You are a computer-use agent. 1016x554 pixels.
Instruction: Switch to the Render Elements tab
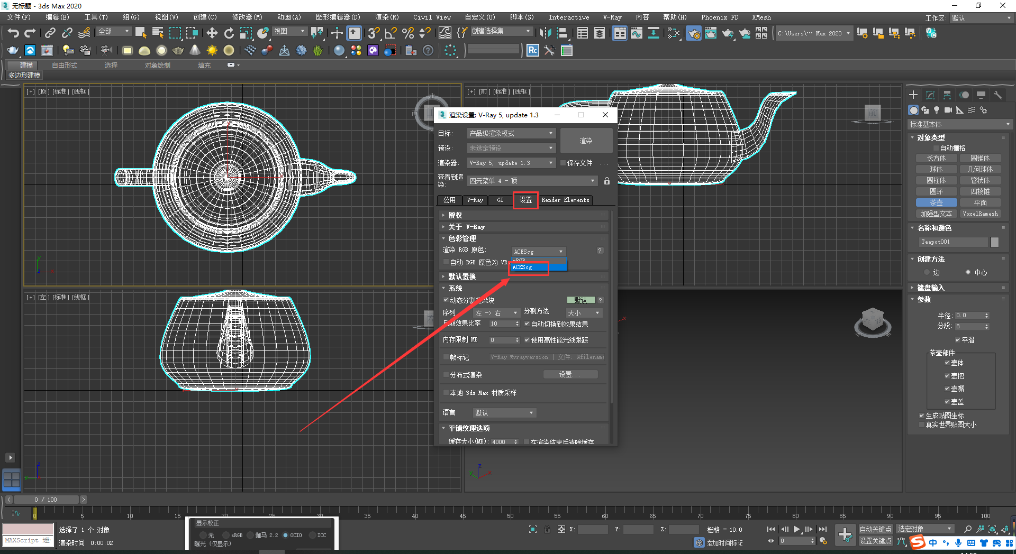[565, 200]
